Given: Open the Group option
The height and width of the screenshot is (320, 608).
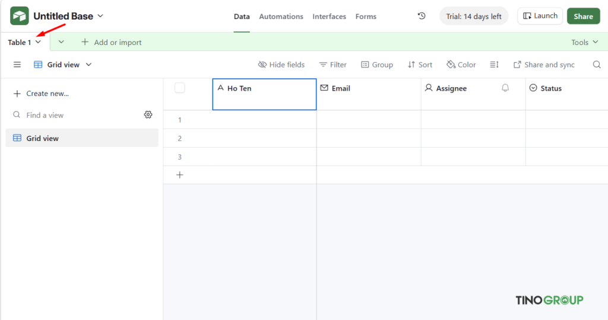Looking at the screenshot, I should (x=377, y=65).
